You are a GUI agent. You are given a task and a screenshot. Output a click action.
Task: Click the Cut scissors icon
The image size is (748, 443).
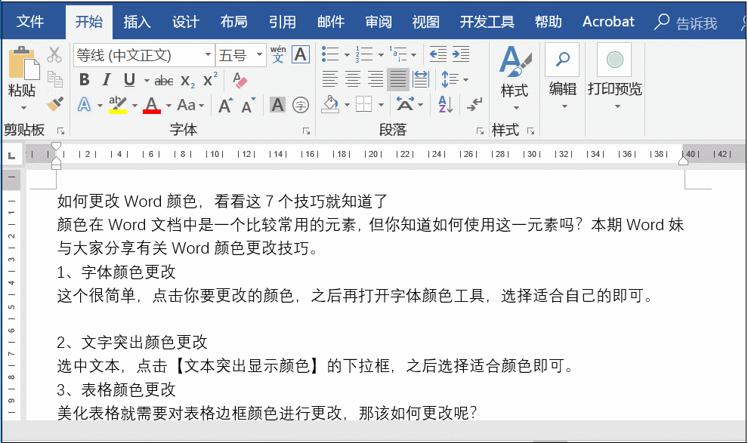coord(54,55)
